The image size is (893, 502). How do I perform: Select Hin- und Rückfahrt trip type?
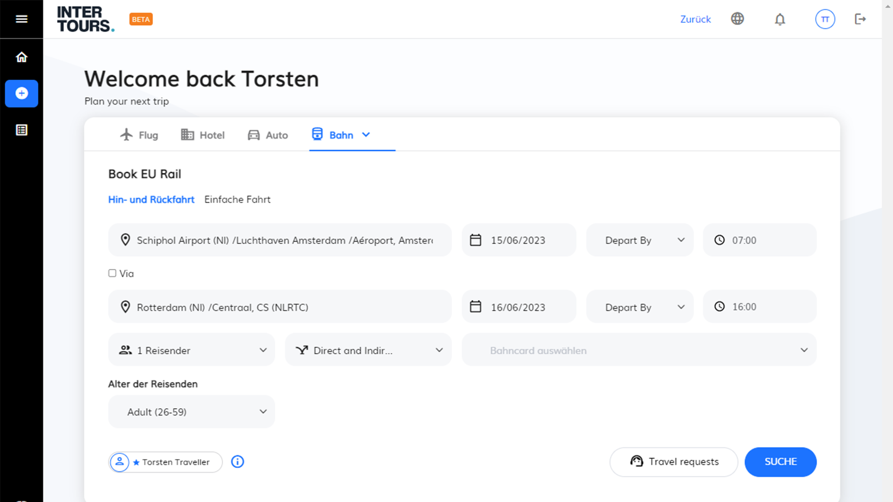point(151,199)
